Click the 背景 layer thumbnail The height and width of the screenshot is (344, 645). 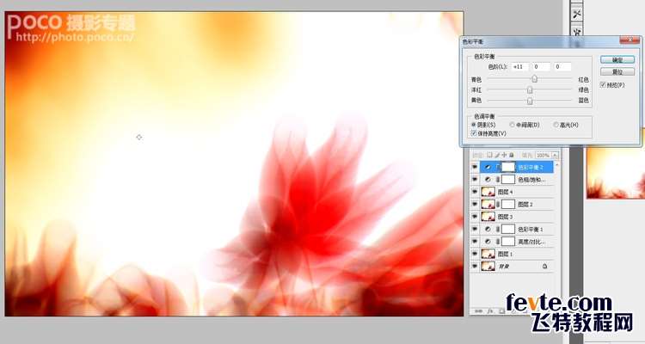[488, 267]
